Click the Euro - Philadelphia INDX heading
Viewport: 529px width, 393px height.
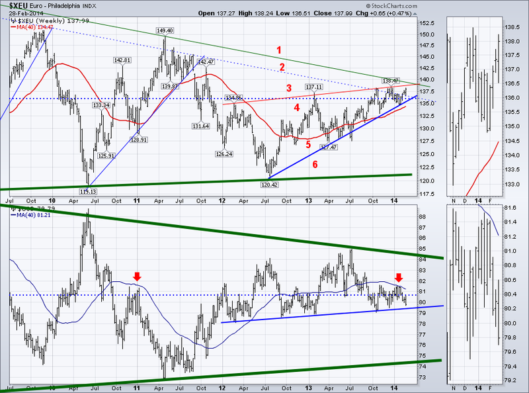point(63,6)
